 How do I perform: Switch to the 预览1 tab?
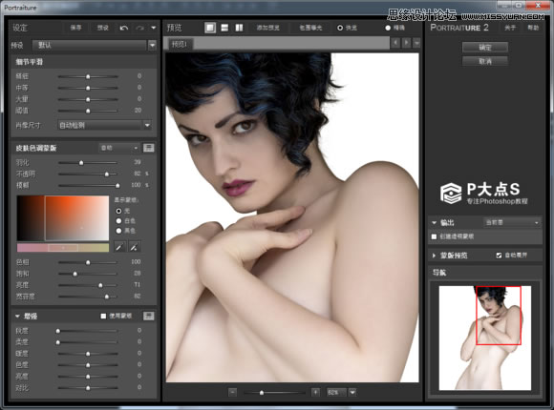click(x=180, y=44)
